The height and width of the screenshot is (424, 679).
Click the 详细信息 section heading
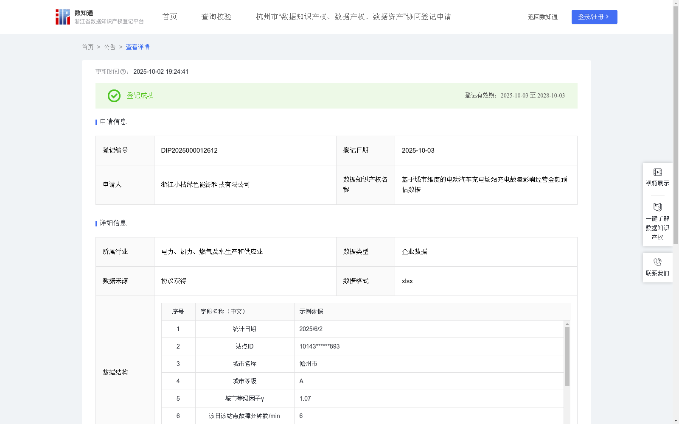point(113,223)
